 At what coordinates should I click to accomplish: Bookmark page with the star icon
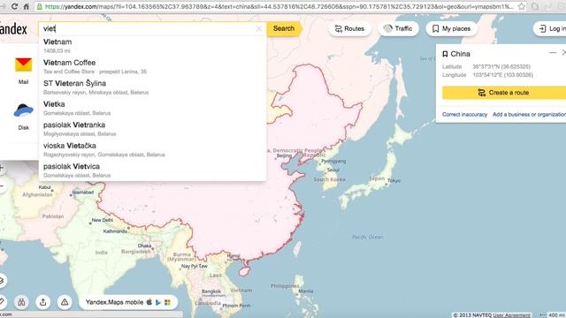pyautogui.click(x=522, y=6)
